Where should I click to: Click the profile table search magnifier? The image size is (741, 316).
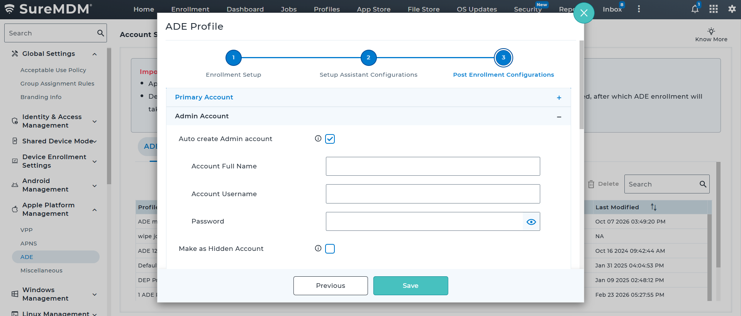[x=703, y=184]
